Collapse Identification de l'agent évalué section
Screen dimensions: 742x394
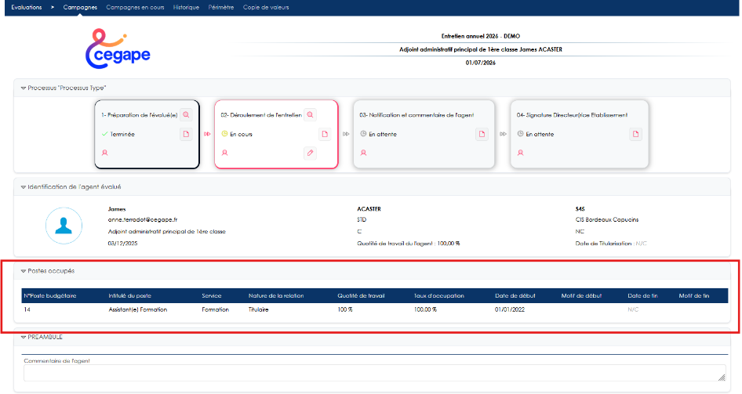pos(24,187)
